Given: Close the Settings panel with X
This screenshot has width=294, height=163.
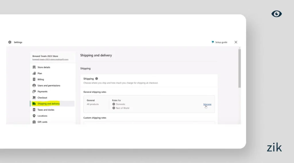Looking at the screenshot, I should pyautogui.click(x=236, y=42).
